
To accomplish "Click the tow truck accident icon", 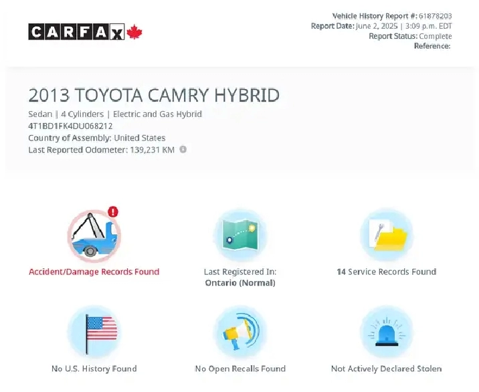I will [94, 236].
